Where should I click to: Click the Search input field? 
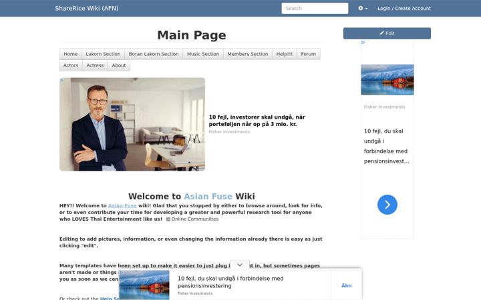pyautogui.click(x=315, y=8)
